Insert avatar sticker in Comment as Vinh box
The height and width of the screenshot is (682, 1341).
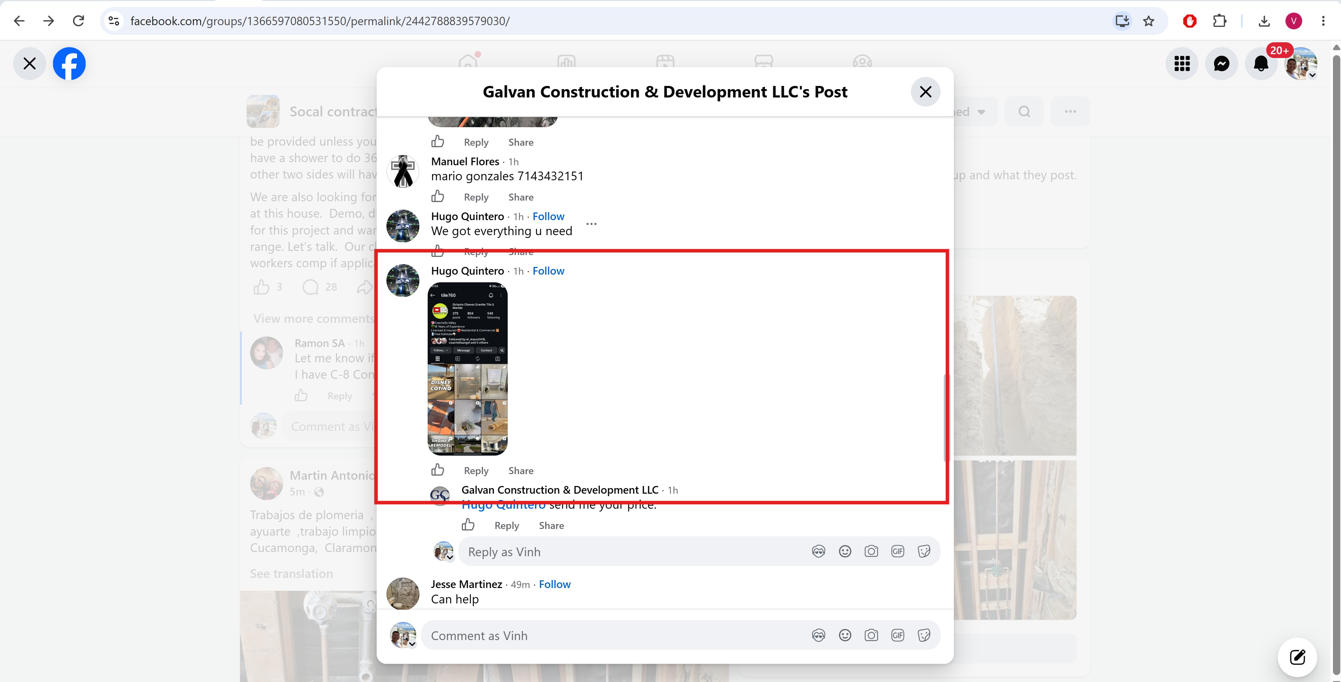(x=818, y=635)
